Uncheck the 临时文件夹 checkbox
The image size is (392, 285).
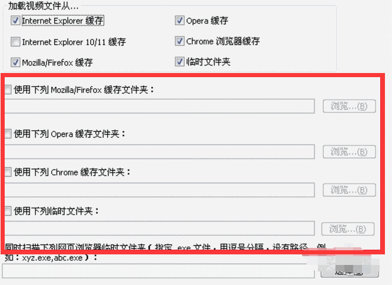click(180, 61)
